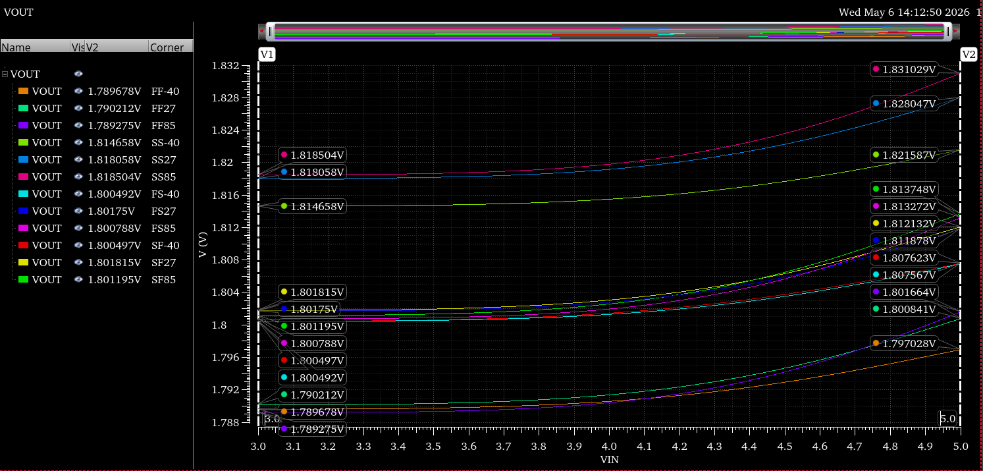Toggle eye icon for SS85 VOUT
Image resolution: width=983 pixels, height=471 pixels.
(78, 177)
